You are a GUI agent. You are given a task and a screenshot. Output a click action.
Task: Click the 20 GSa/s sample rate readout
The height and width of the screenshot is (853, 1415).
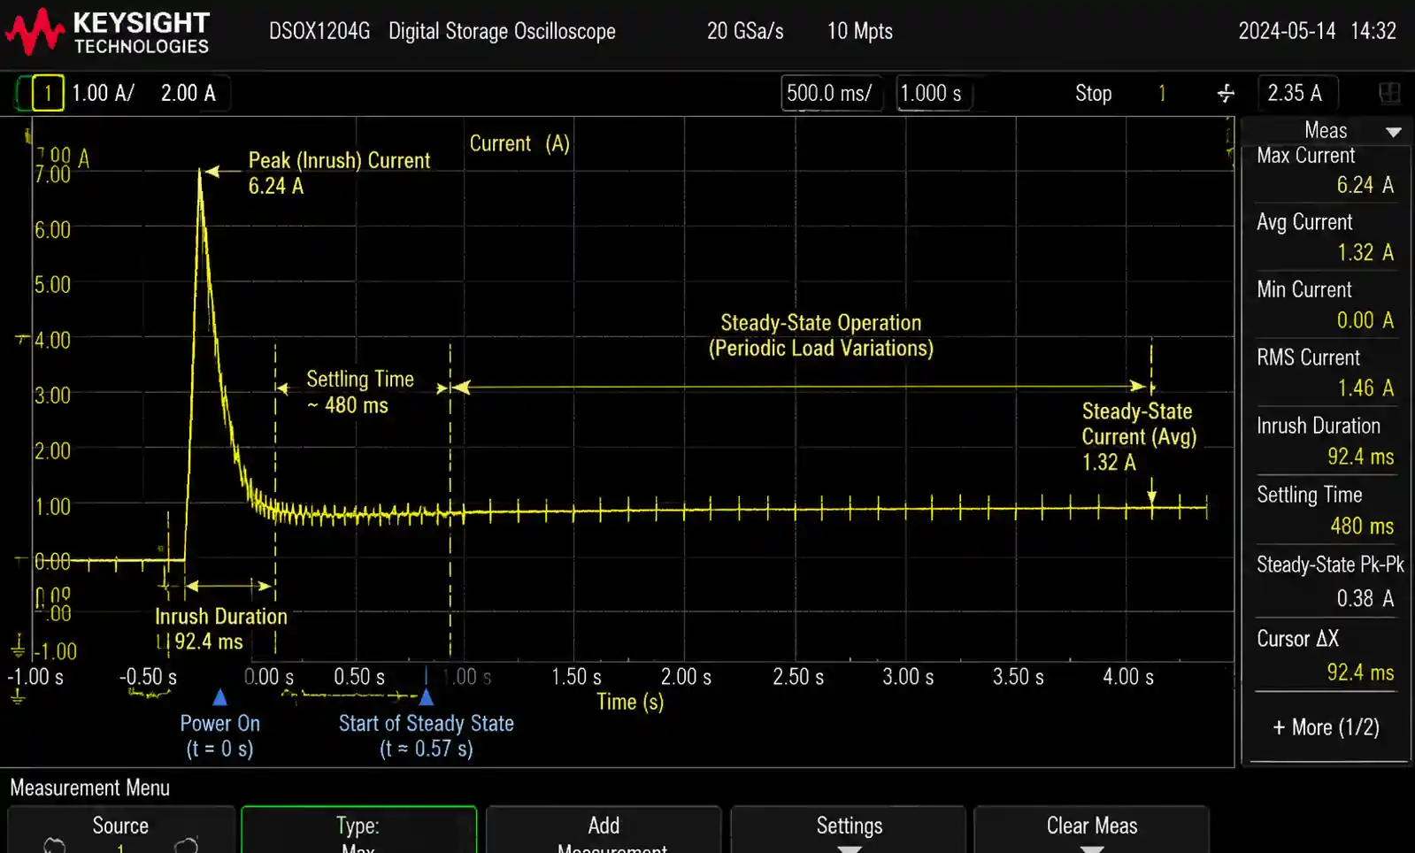[745, 31]
